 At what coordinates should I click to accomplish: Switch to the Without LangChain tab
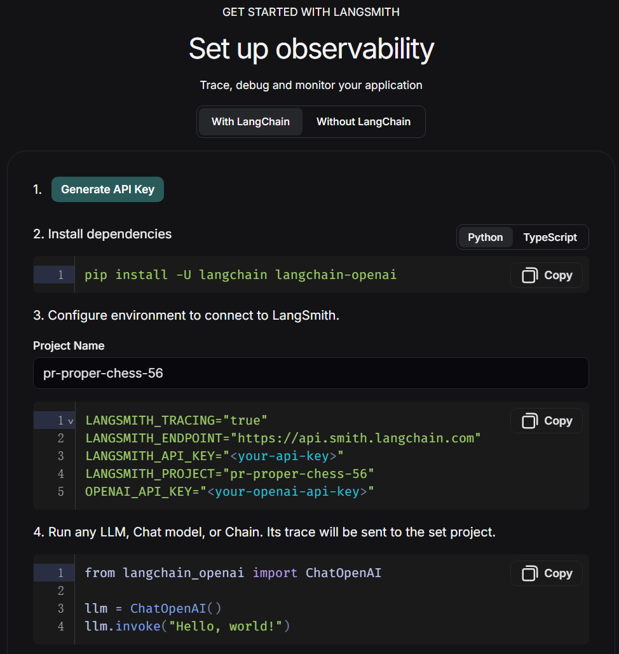point(364,122)
